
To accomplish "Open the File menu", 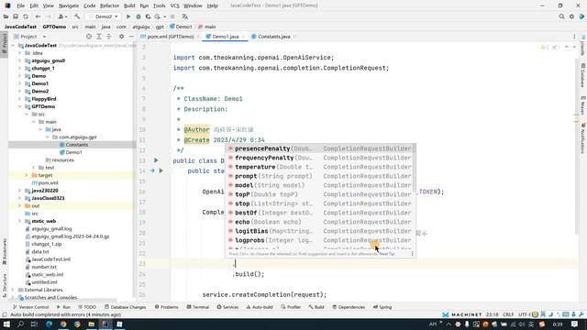I will click(20, 5).
